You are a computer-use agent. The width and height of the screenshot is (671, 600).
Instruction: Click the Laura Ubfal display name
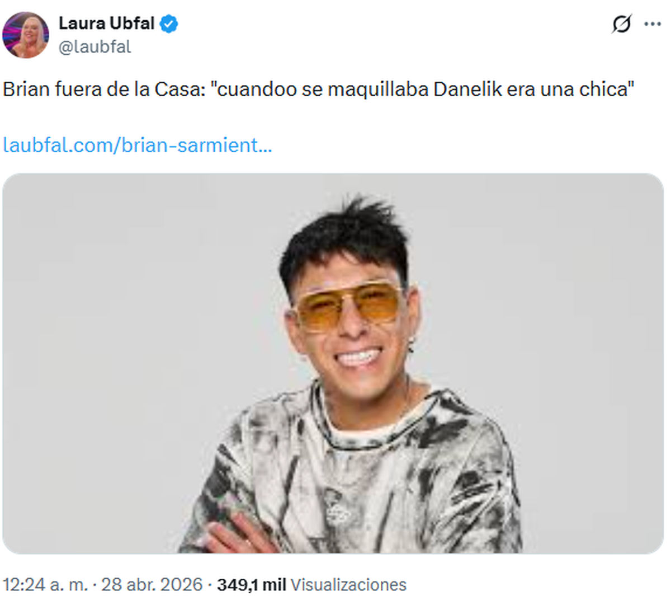(x=106, y=23)
